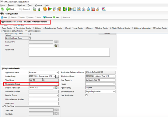Expand the Registration Group dropdown
This screenshot has height=117, width=168.
(57, 84)
